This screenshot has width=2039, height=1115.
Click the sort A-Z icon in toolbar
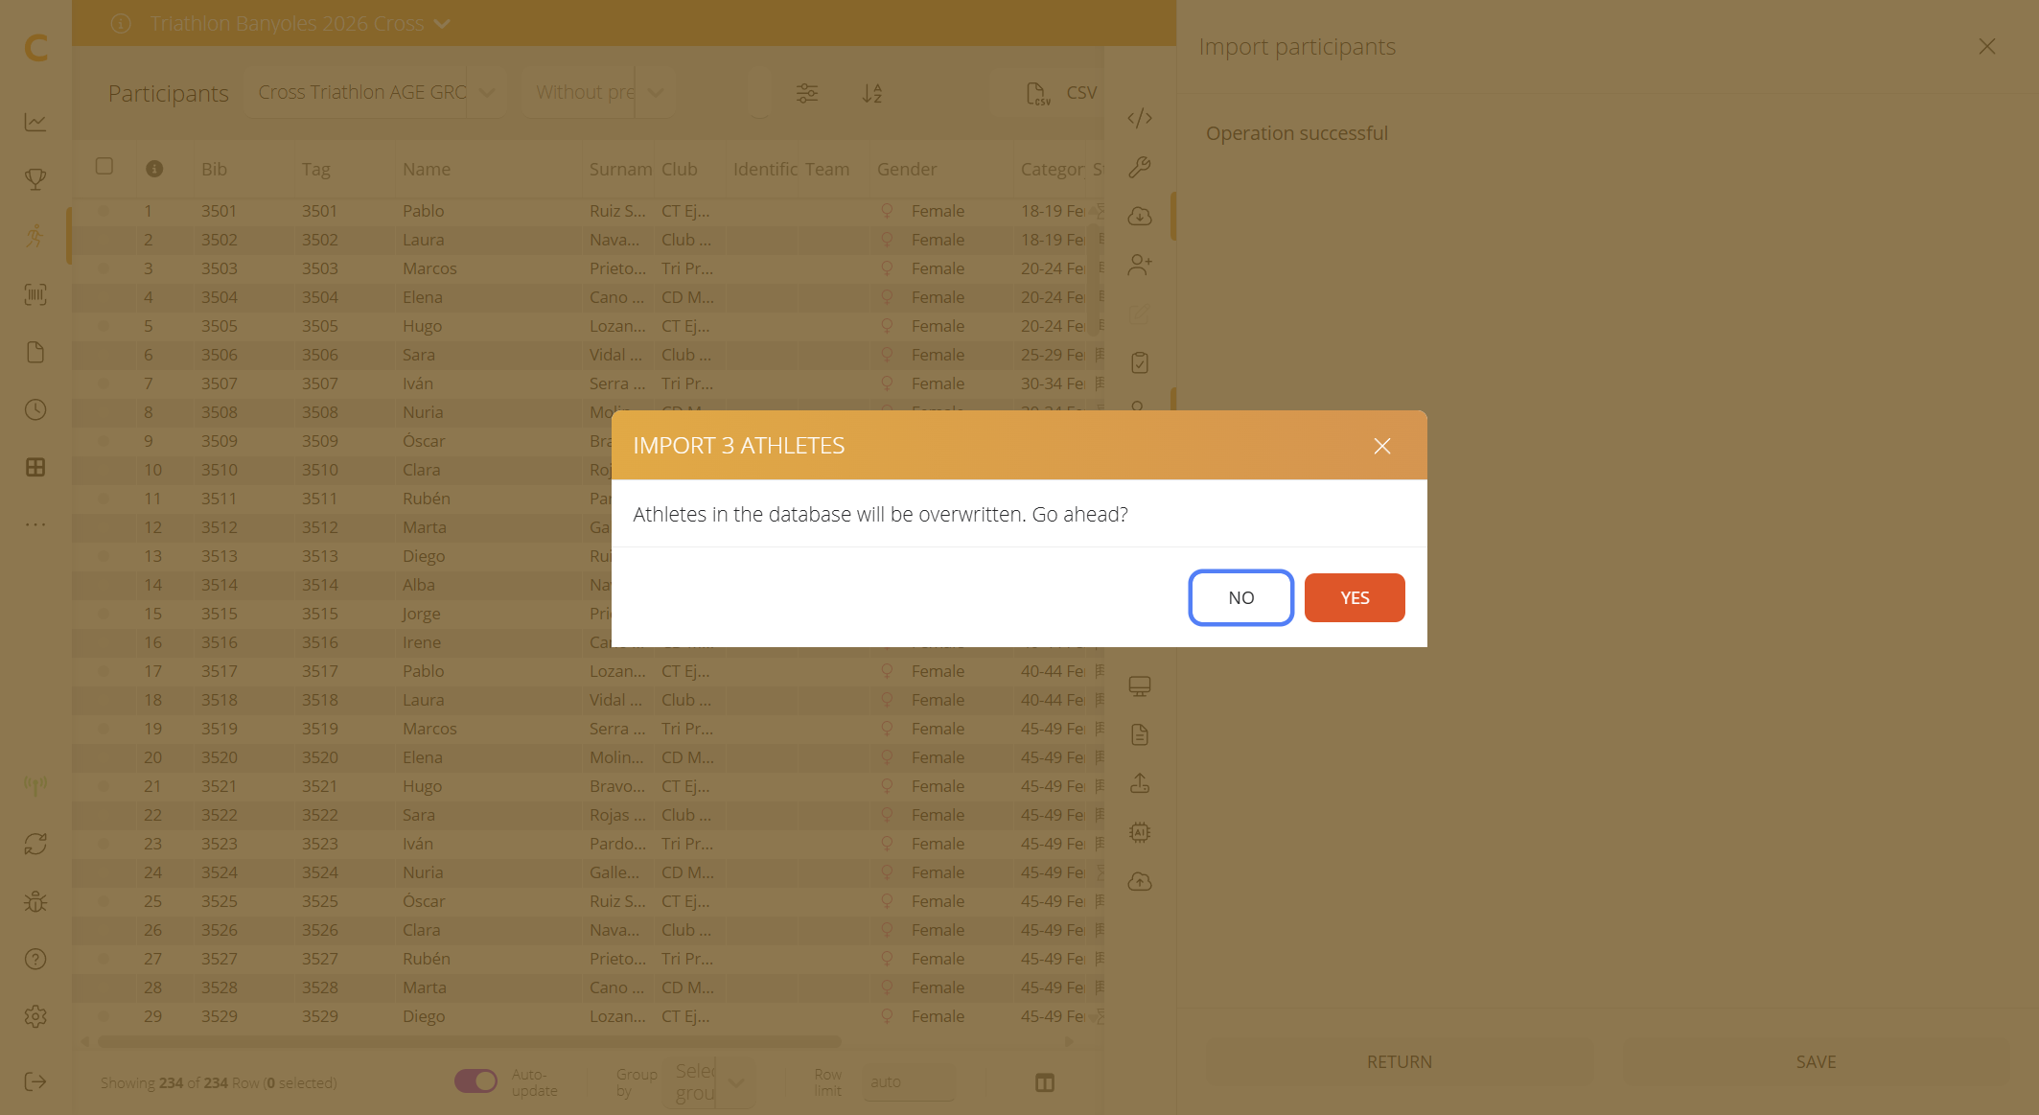click(871, 93)
